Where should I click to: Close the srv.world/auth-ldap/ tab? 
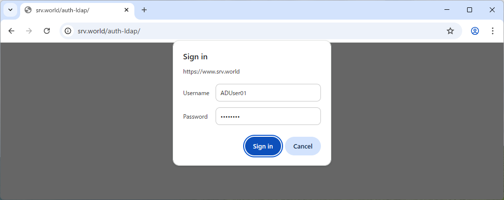[x=126, y=10]
